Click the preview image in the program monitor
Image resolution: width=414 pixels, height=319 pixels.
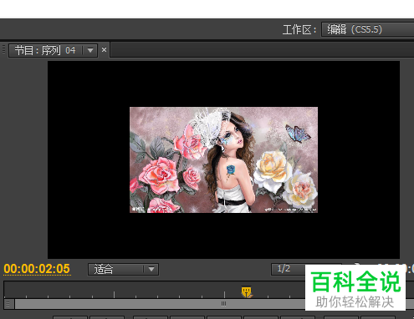[223, 159]
